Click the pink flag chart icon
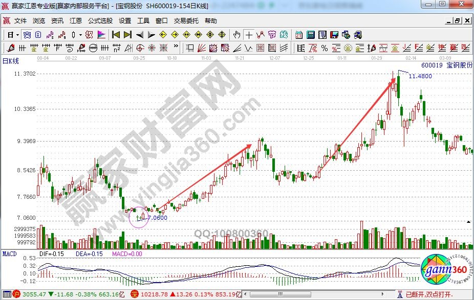The height and width of the screenshot is (300, 474). click(x=101, y=35)
